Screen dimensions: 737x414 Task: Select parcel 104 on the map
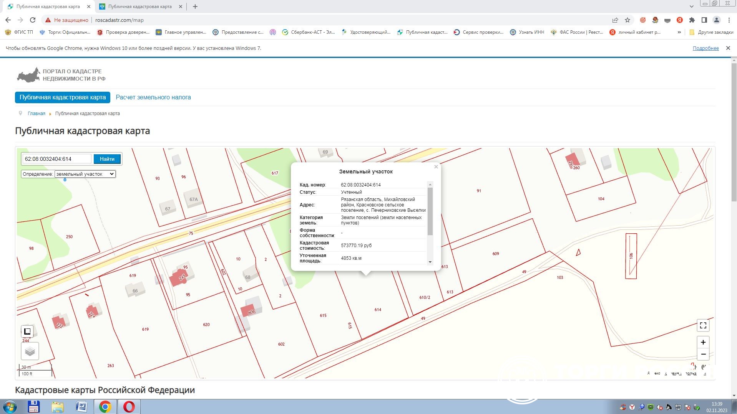coord(601,199)
